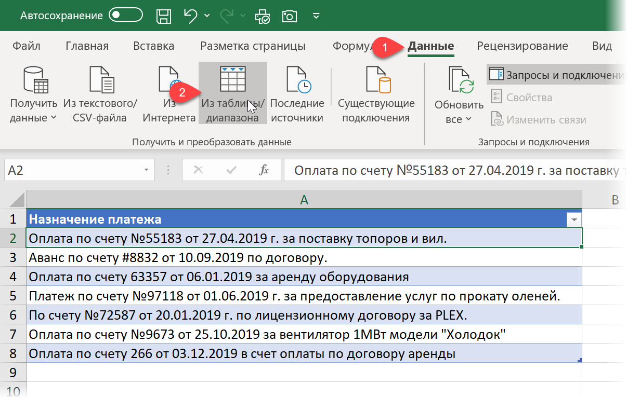Viewport: 627px width, 398px height.
Task: Open the Разметка страницы tab
Action: [x=253, y=46]
